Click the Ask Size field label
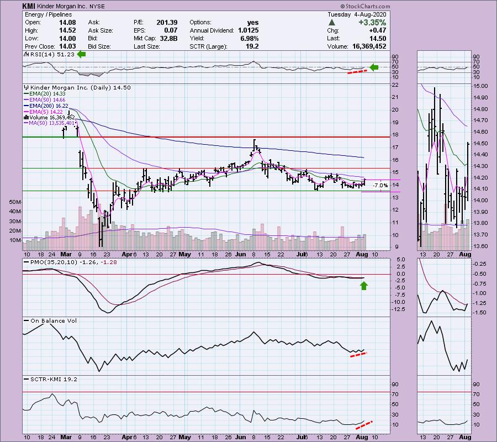This screenshot has height=442, width=497. [x=101, y=30]
